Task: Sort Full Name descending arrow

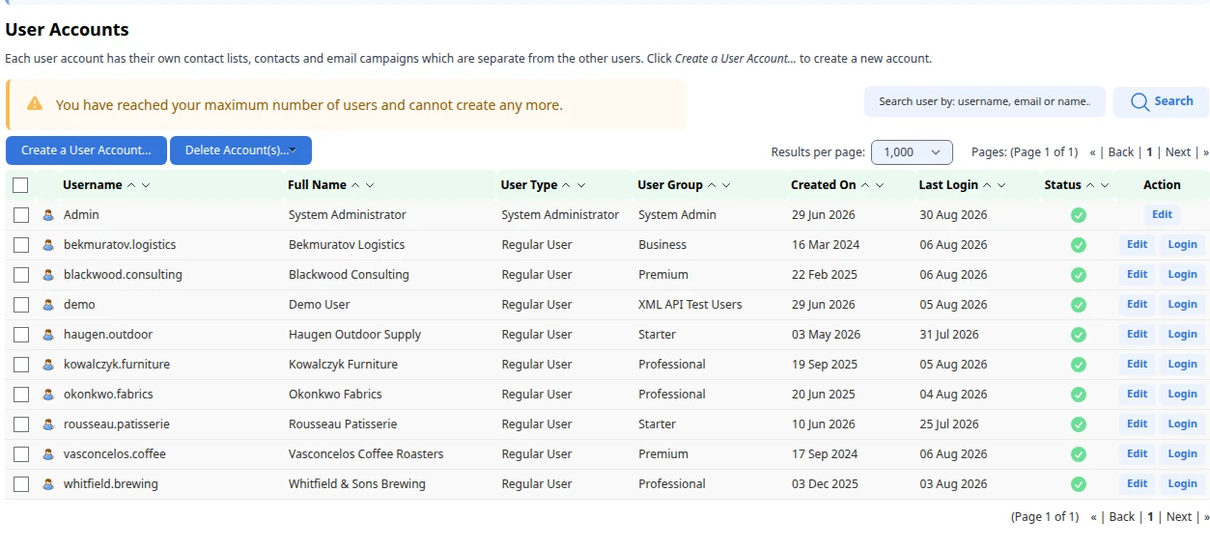Action: [x=370, y=185]
